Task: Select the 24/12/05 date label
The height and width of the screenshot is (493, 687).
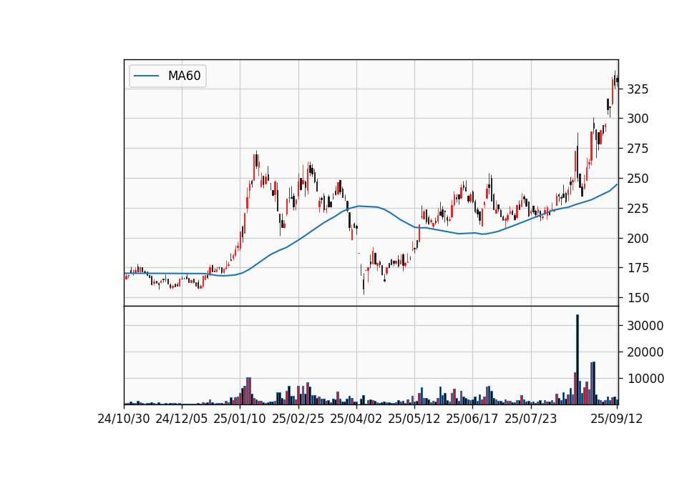Action: pos(181,419)
